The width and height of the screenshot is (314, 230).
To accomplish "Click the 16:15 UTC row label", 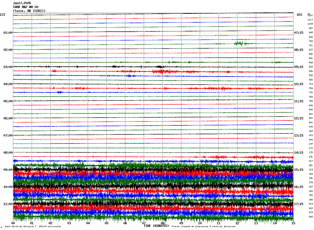I will tap(299, 187).
